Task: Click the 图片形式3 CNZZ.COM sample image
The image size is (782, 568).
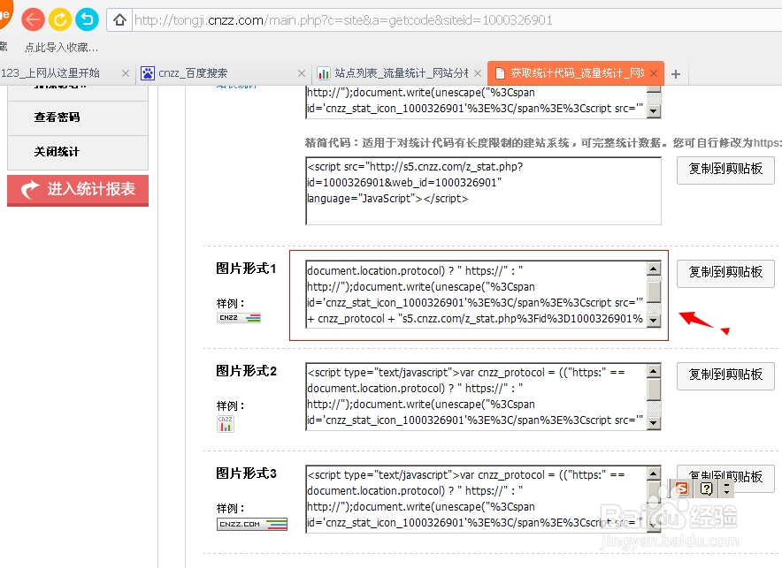Action: pos(252,524)
